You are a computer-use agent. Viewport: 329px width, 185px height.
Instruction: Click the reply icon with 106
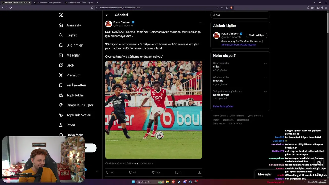[108, 172]
